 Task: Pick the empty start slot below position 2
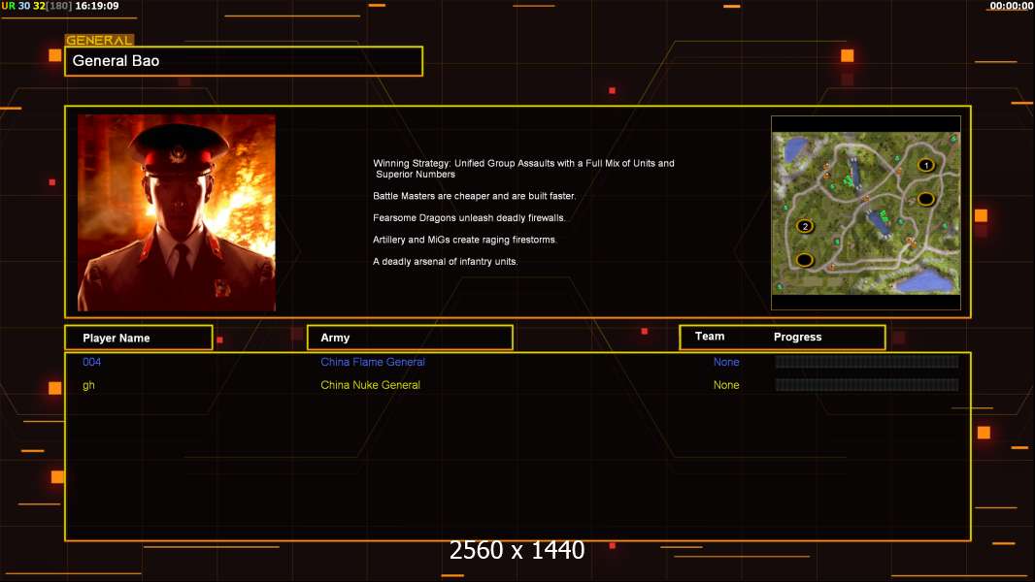[804, 260]
